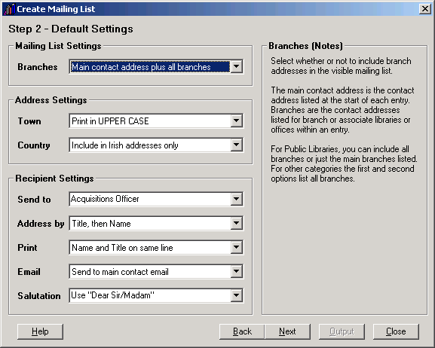Open the Address by dropdown arrow
The image size is (435, 348).
tap(237, 223)
